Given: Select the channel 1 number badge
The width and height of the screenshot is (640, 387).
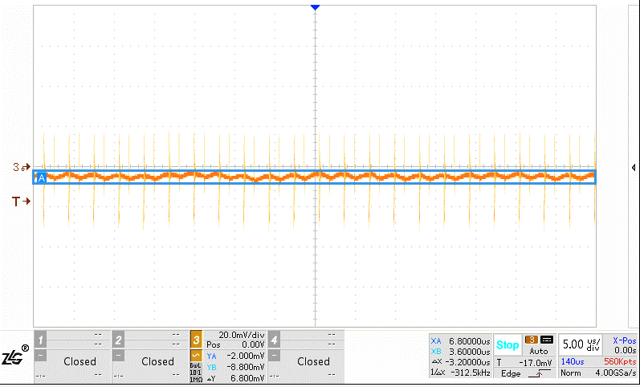Looking at the screenshot, I should 40,340.
